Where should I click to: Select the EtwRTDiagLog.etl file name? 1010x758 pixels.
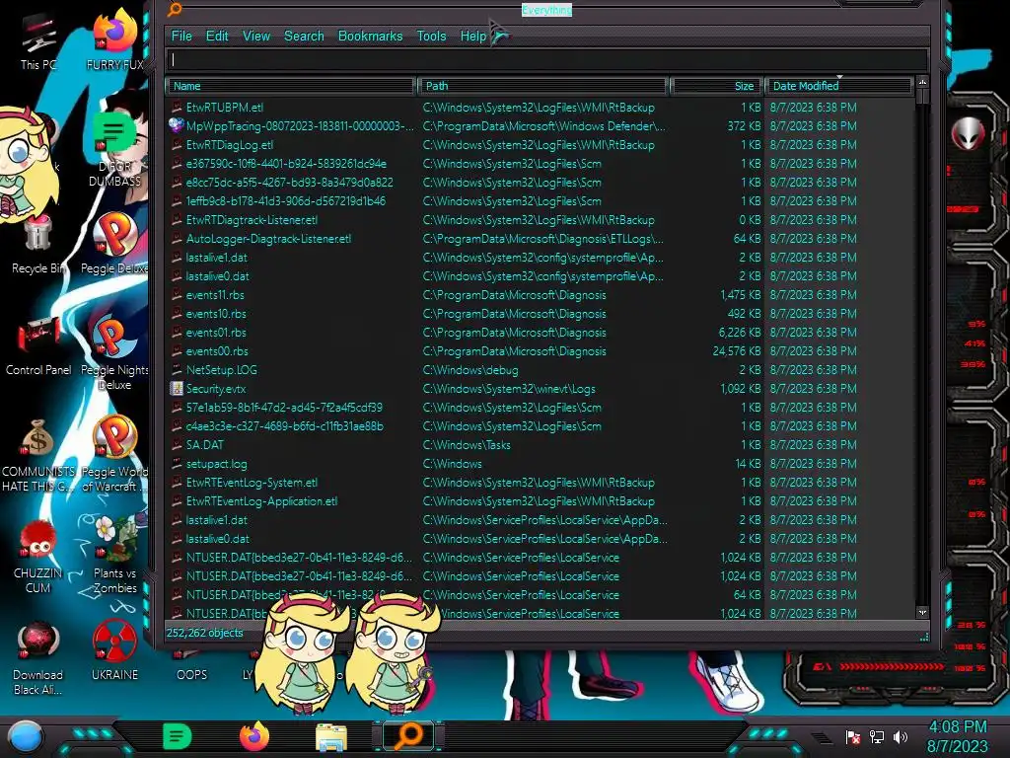click(x=229, y=145)
